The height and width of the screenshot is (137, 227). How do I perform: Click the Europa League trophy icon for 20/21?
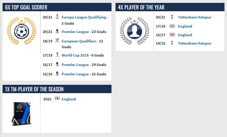57,17
